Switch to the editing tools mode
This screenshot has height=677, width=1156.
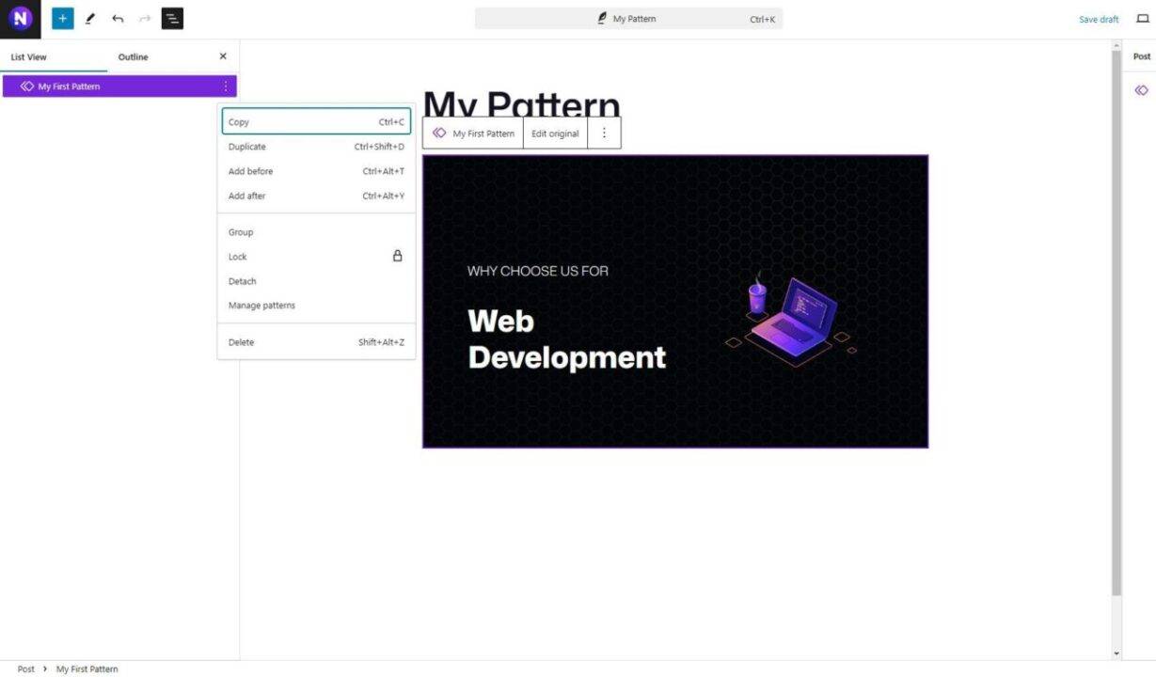[x=90, y=18]
